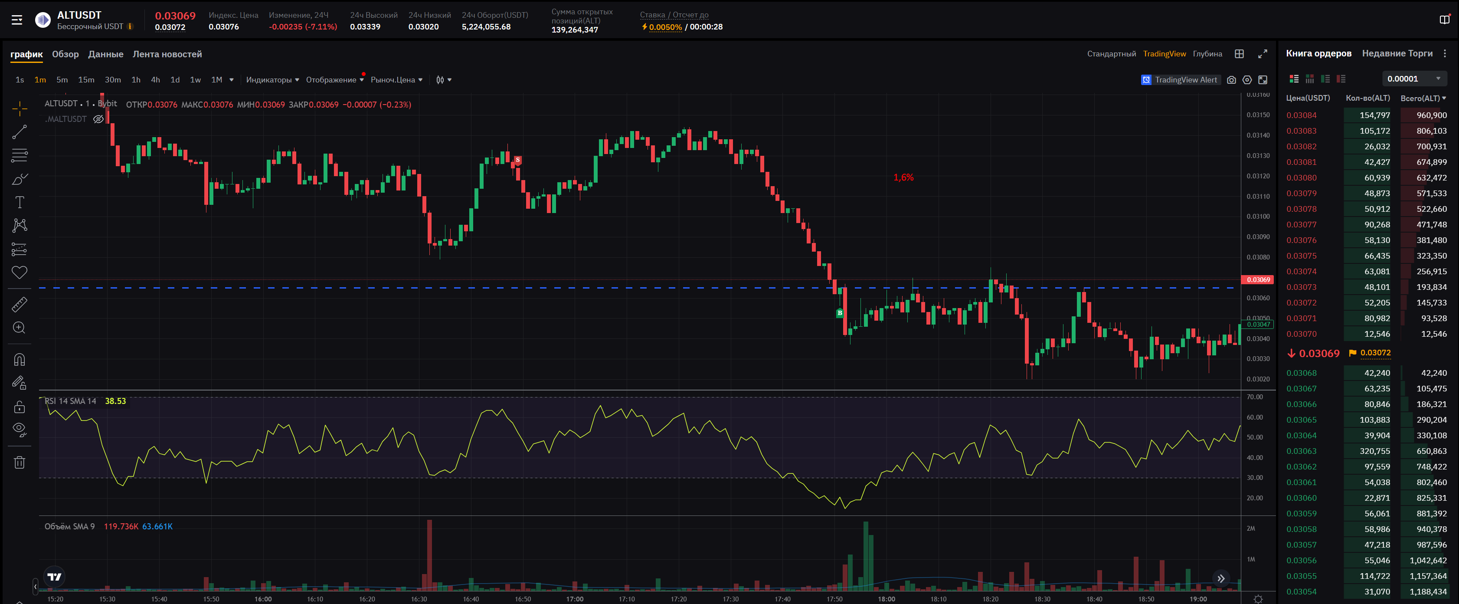Open the Лента новостей tab
The image size is (1459, 604).
[167, 54]
